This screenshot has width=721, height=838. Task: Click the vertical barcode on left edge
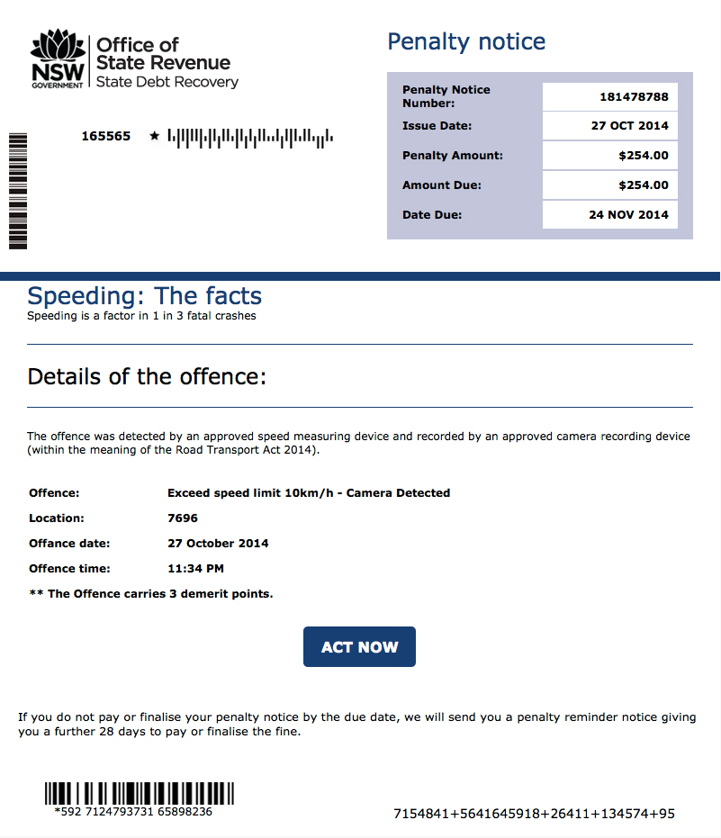18,191
